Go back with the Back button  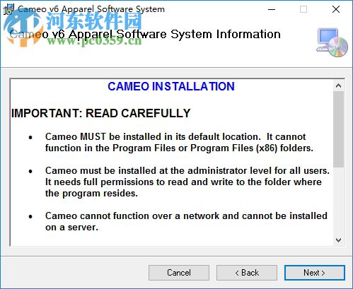pos(247,273)
